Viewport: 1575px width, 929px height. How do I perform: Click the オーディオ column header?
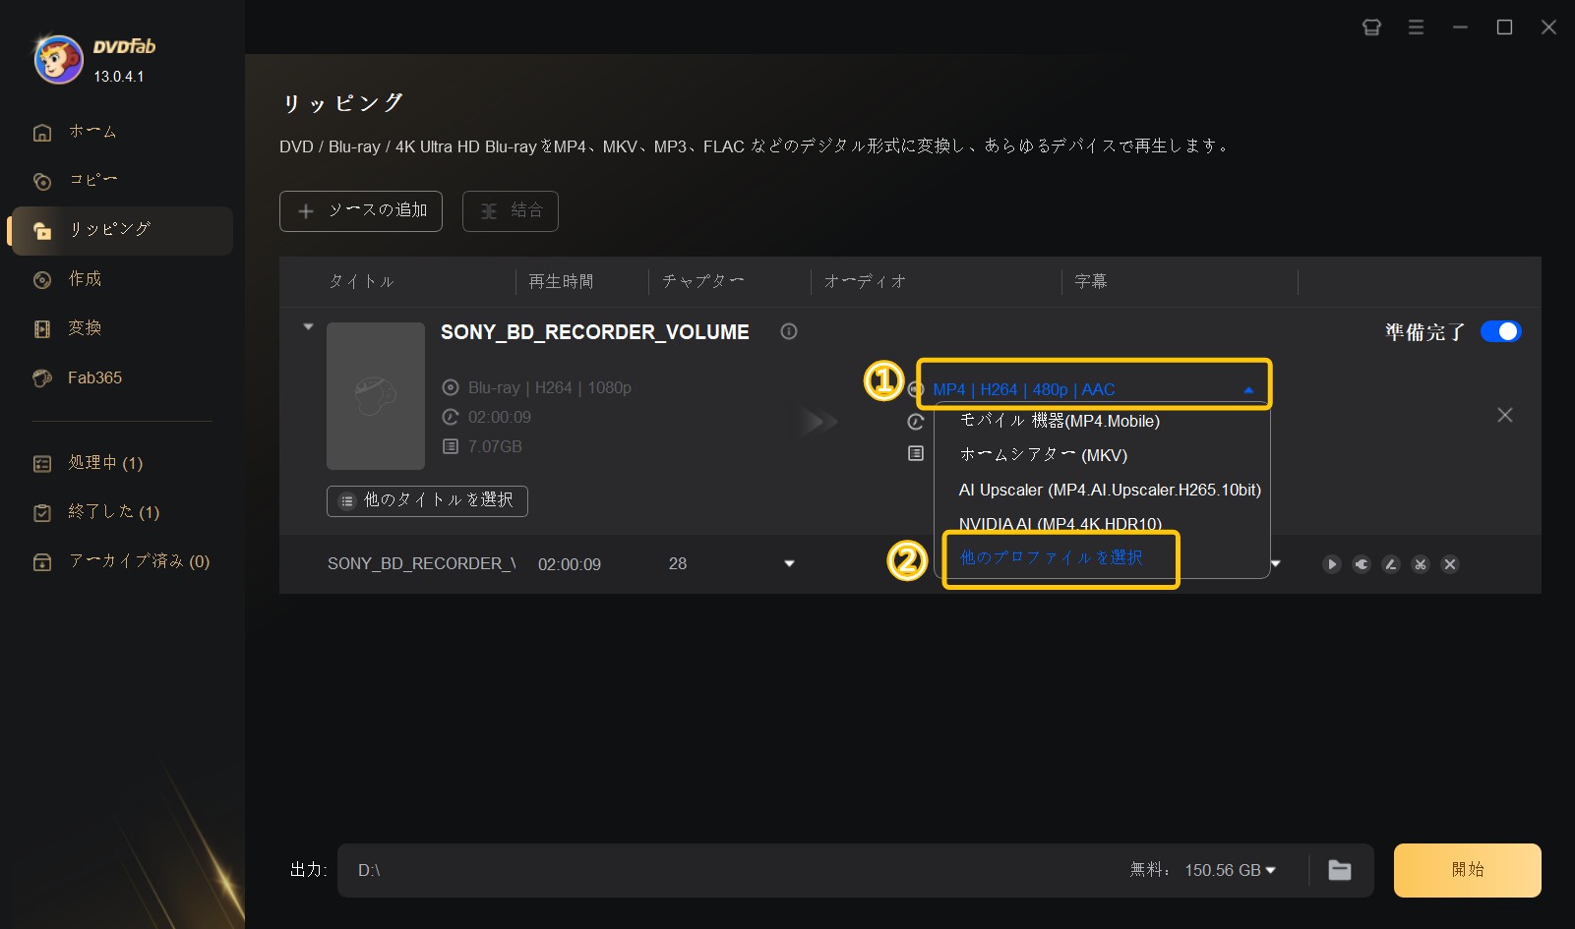tap(865, 282)
